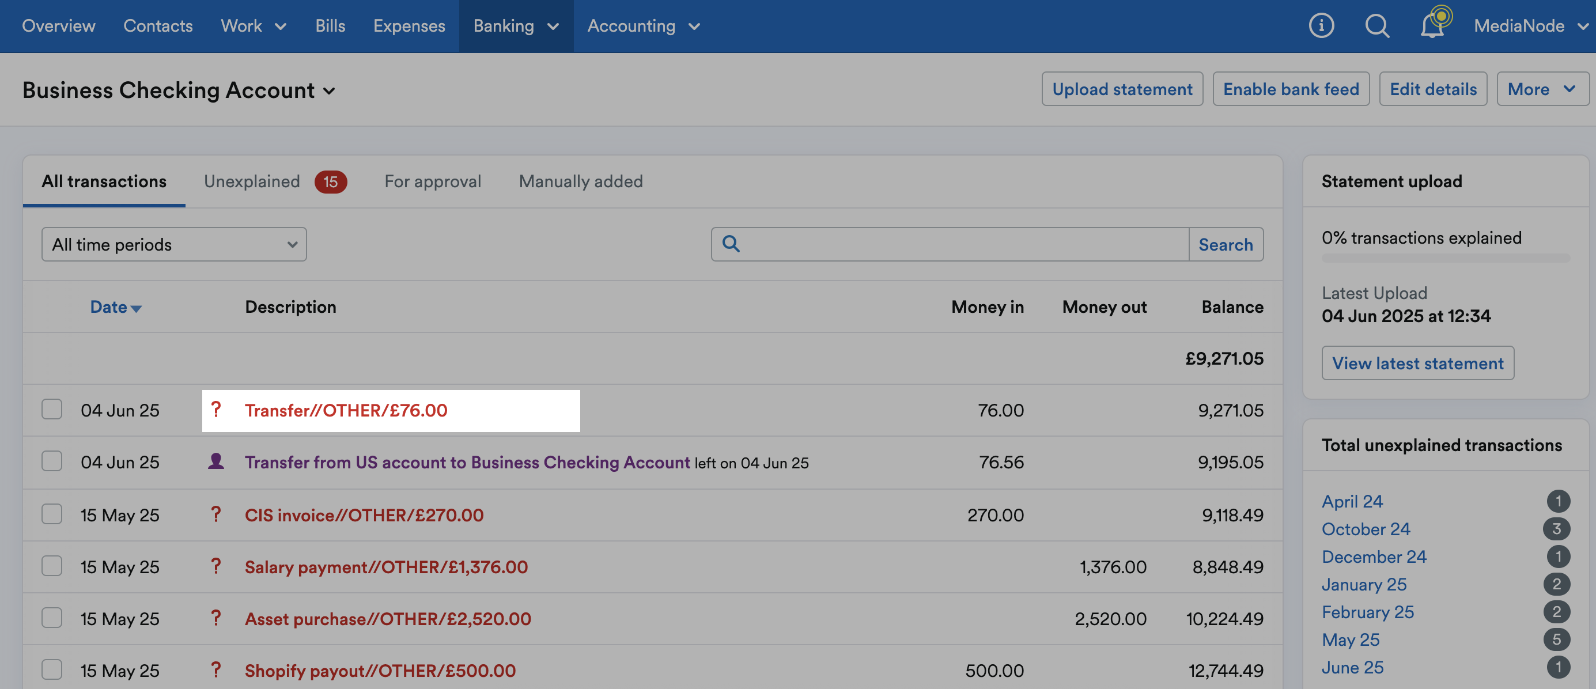Click Upload statement button
The height and width of the screenshot is (689, 1596).
click(x=1122, y=89)
